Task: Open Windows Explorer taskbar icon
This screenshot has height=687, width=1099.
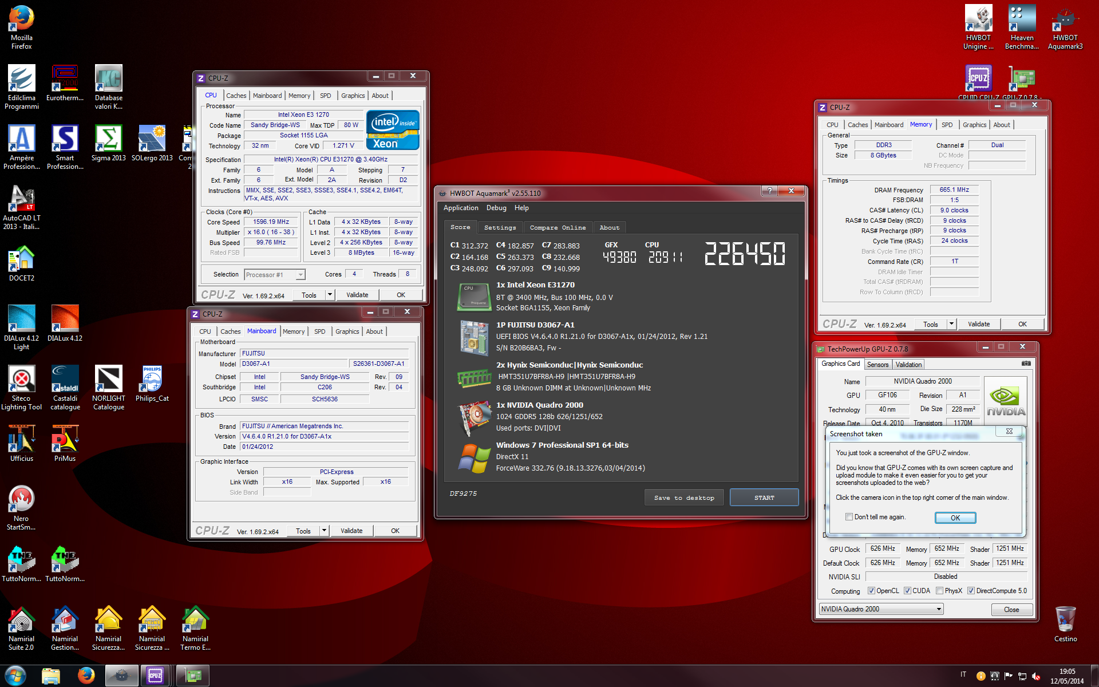Action: [x=51, y=676]
